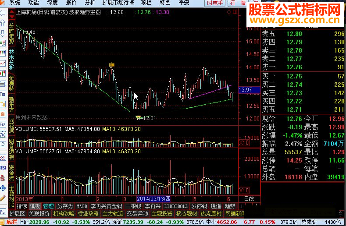Open the colored grid table icon

tap(3, 53)
